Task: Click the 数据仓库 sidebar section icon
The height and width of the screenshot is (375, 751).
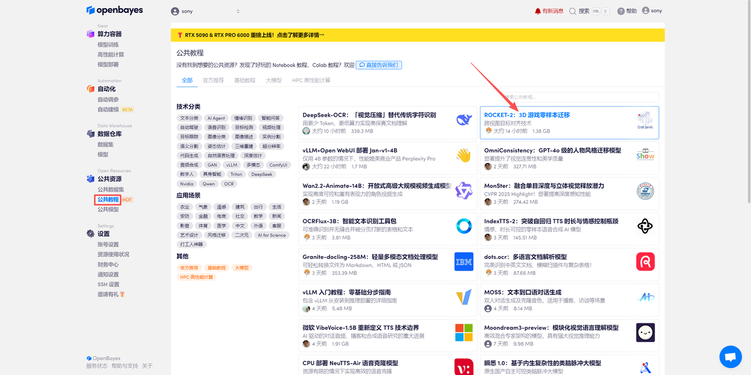Action: pyautogui.click(x=90, y=134)
